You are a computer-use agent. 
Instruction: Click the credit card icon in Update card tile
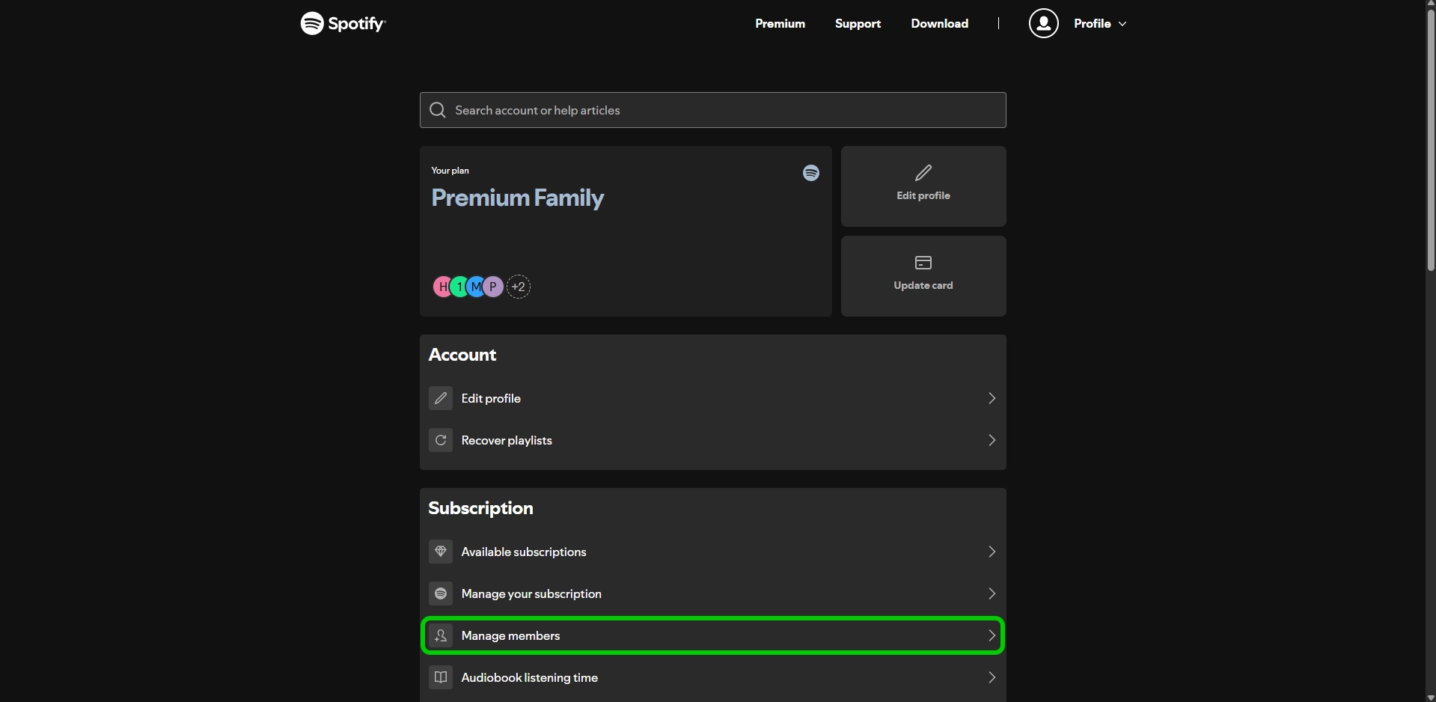(923, 263)
